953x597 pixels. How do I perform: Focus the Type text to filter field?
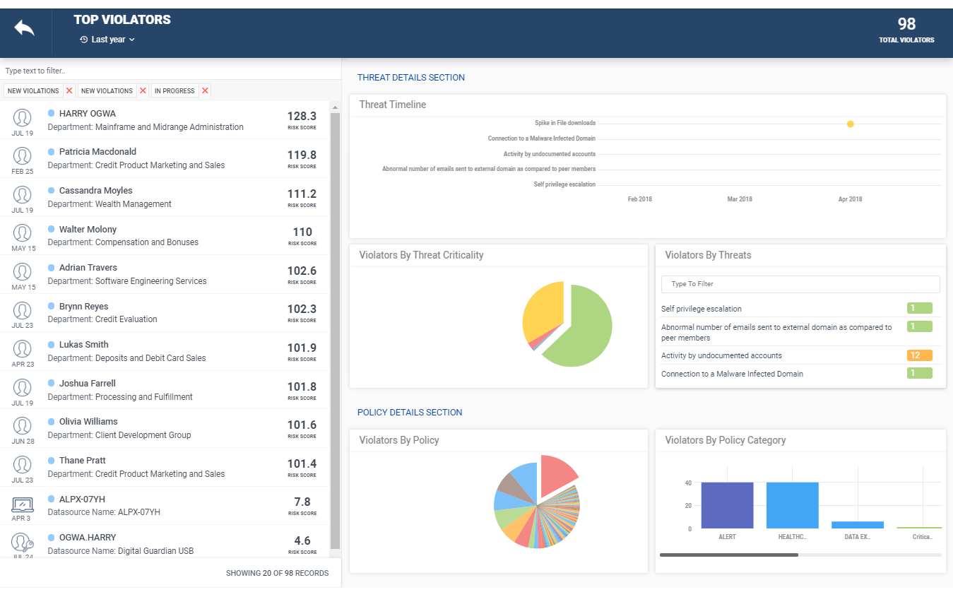click(170, 71)
